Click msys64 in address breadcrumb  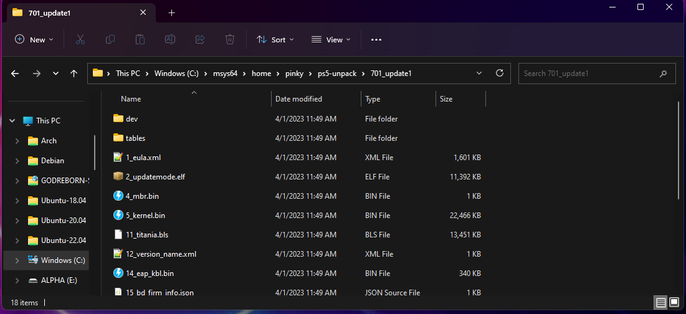[x=225, y=74]
